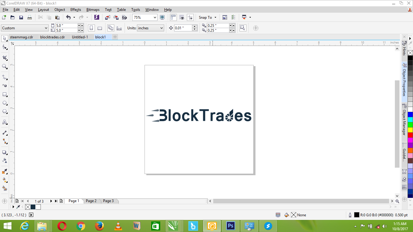Open Photoshop from the taskbar
This screenshot has width=413, height=232.
(x=231, y=226)
